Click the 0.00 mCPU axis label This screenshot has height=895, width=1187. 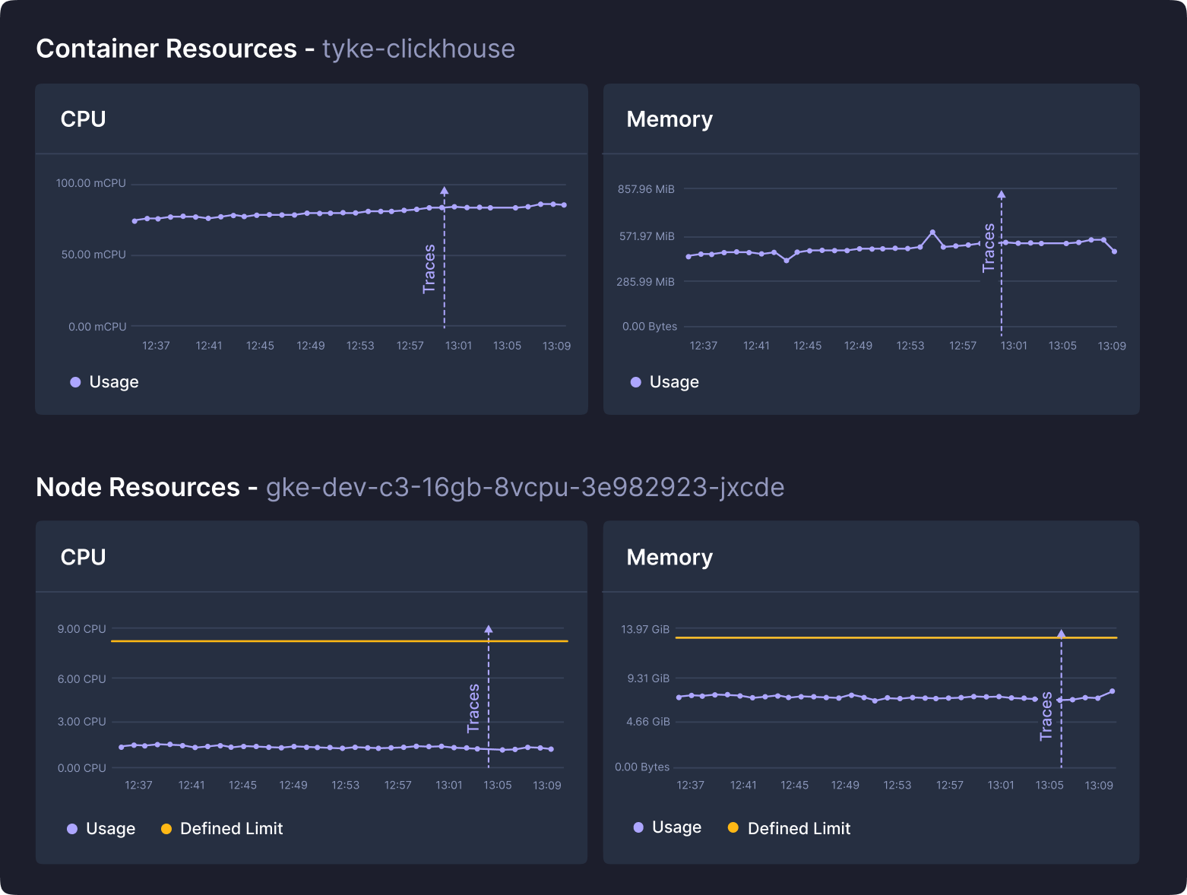[x=97, y=327]
